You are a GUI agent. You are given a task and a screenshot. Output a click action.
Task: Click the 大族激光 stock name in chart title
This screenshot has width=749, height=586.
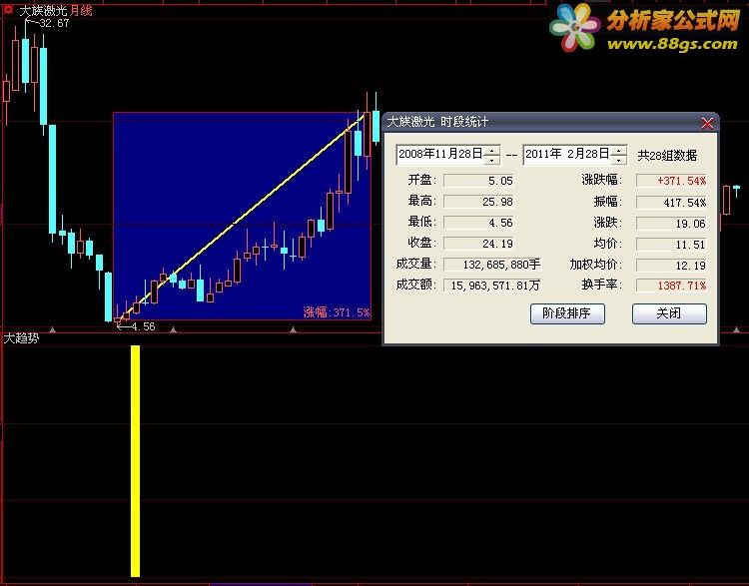[44, 11]
